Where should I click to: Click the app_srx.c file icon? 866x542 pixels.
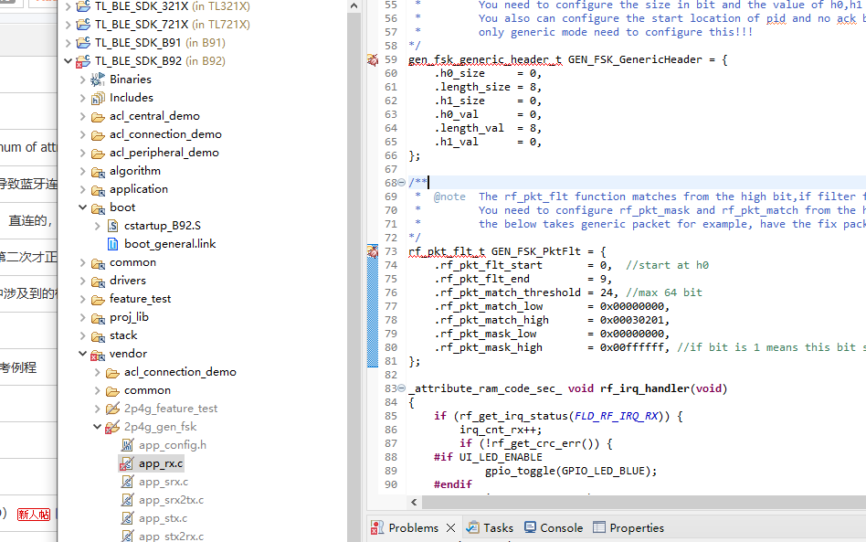(x=128, y=482)
